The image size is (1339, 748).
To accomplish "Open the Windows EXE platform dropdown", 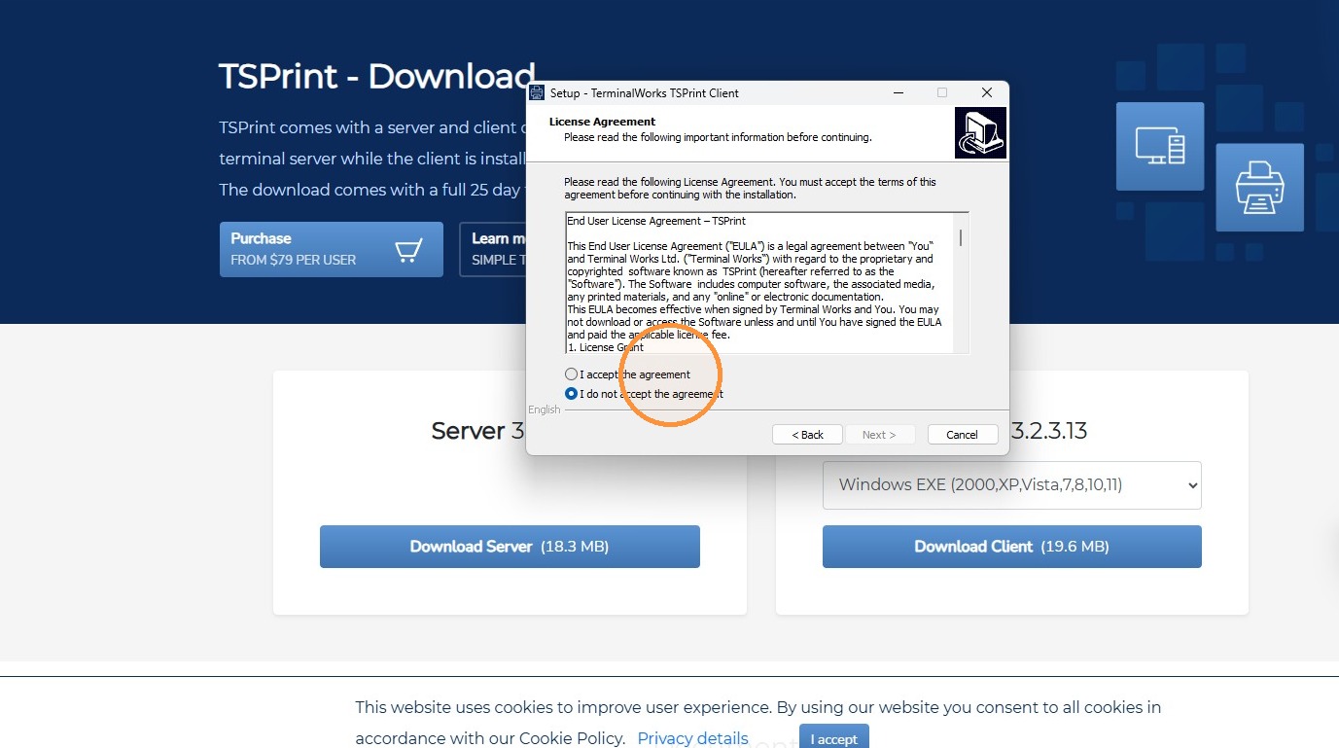I will [1012, 484].
